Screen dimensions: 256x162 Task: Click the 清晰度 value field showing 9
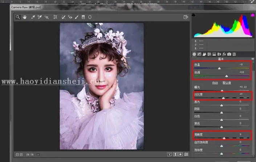240,134
